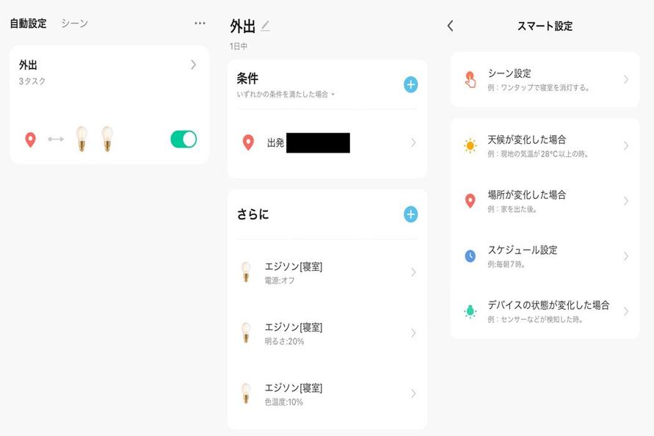Click the sun icon for weather change
Screen dimensions: 654x436
tap(470, 145)
